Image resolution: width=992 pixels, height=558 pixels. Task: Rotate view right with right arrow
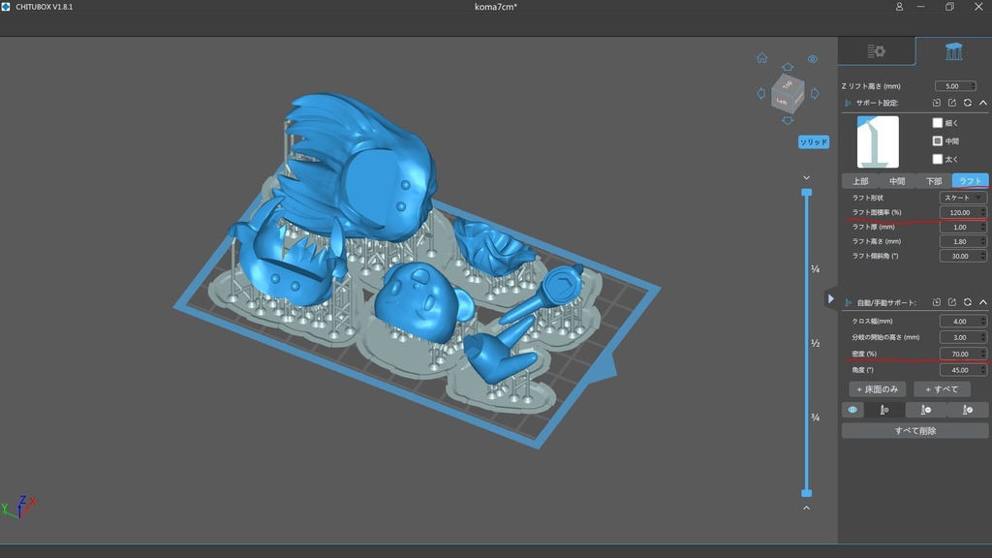815,94
